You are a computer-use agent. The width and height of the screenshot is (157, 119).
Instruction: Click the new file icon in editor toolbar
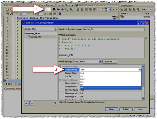(7, 9)
